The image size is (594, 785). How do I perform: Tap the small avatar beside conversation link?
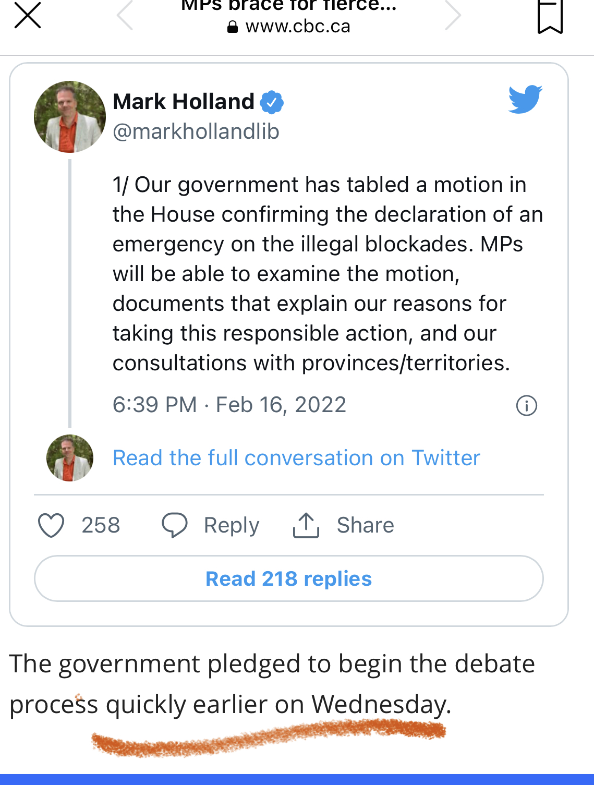(70, 458)
